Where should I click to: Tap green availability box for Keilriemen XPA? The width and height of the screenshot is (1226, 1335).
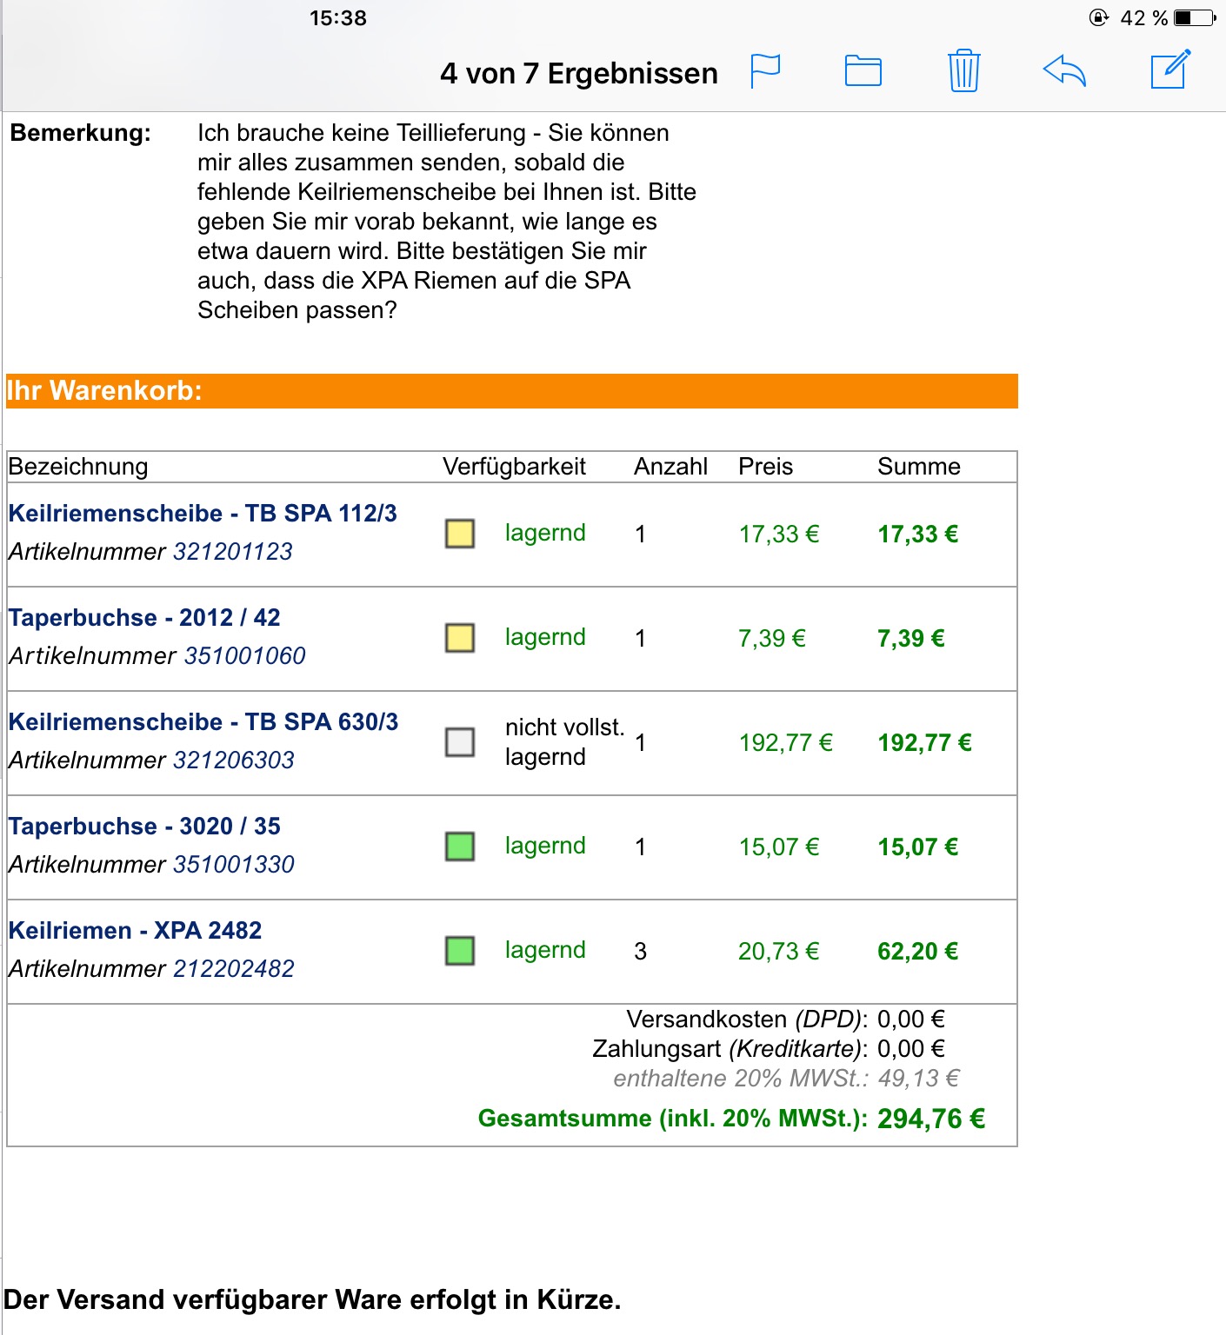460,951
